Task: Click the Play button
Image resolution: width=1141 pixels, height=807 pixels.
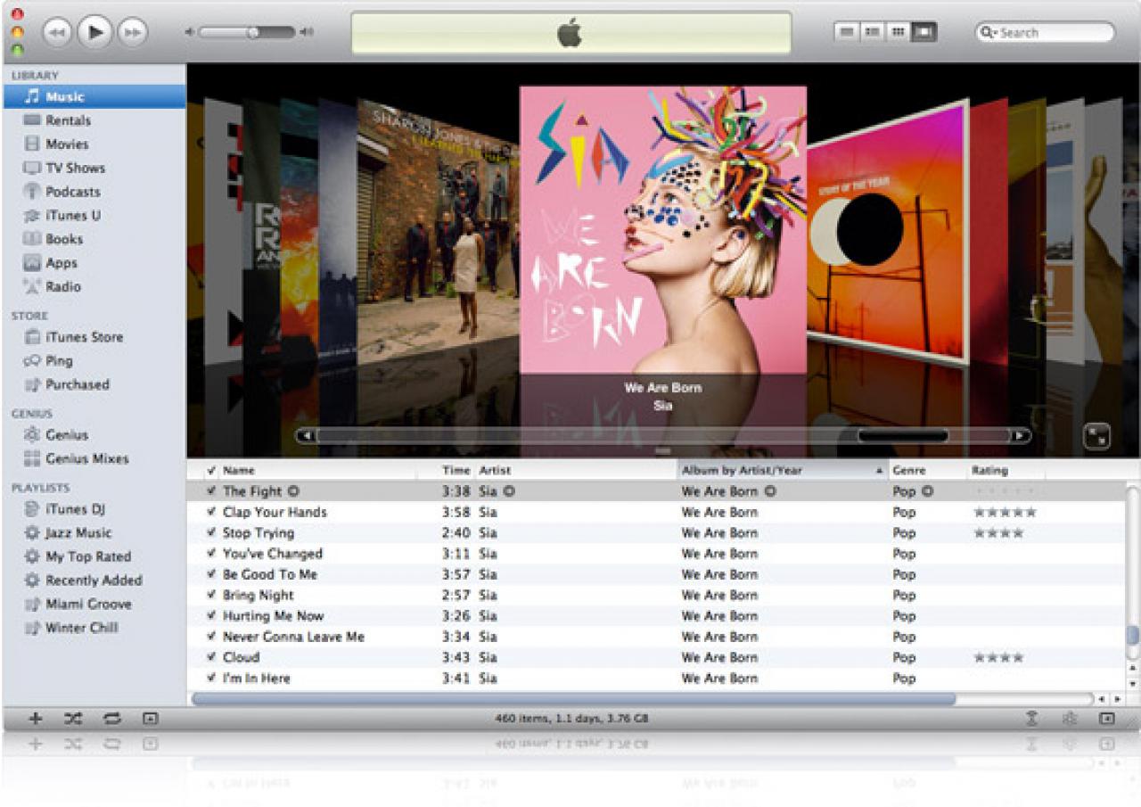Action: pyautogui.click(x=94, y=32)
